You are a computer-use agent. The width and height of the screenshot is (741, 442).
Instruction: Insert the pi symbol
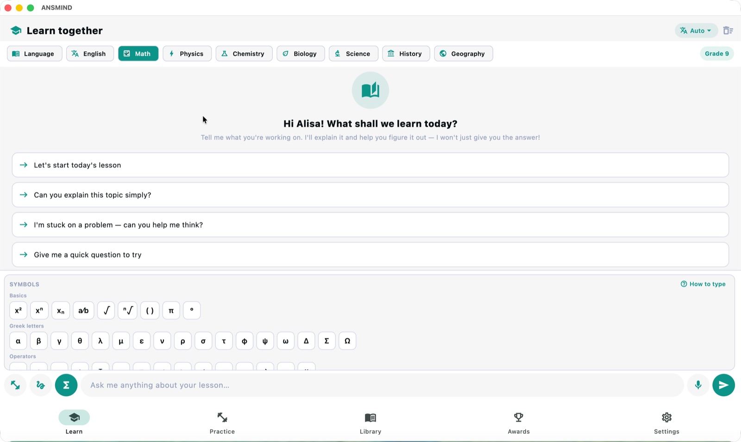click(171, 310)
